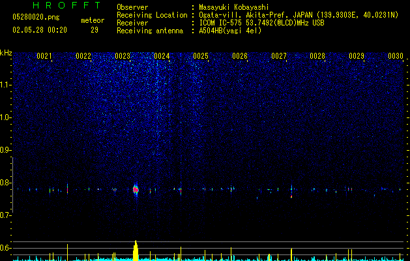Click the 1.1 kHz axis label

(x=5, y=85)
